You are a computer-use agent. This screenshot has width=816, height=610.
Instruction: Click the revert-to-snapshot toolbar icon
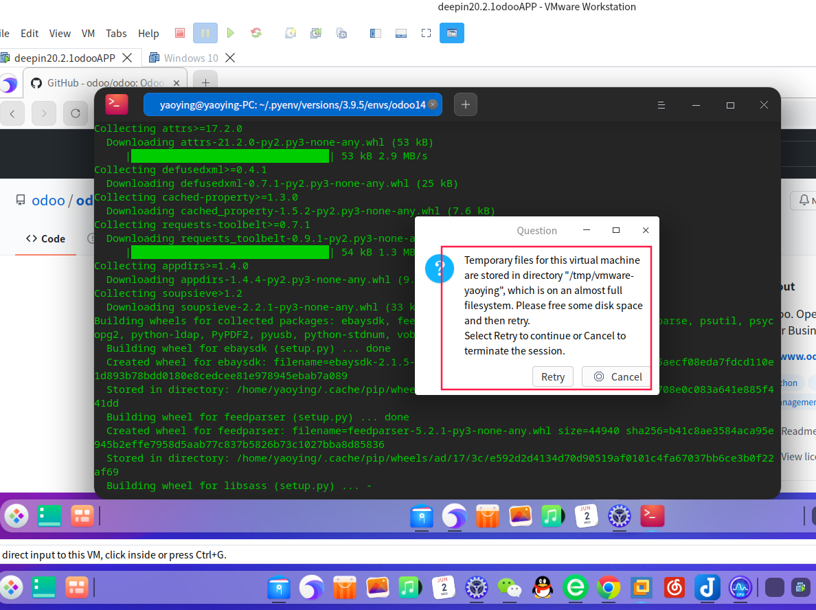pyautogui.click(x=316, y=33)
